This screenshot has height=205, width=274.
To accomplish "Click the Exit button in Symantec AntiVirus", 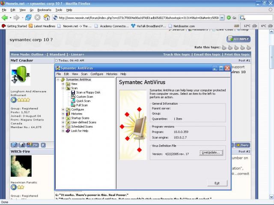I will point(217,183).
